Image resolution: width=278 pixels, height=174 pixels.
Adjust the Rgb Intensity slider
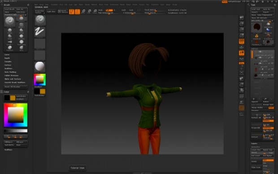pos(108,13)
